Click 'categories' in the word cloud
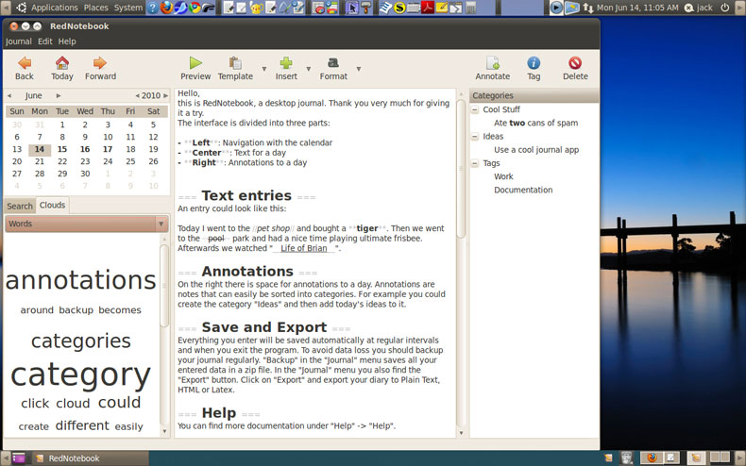Viewport: 746px width, 466px height. click(81, 341)
